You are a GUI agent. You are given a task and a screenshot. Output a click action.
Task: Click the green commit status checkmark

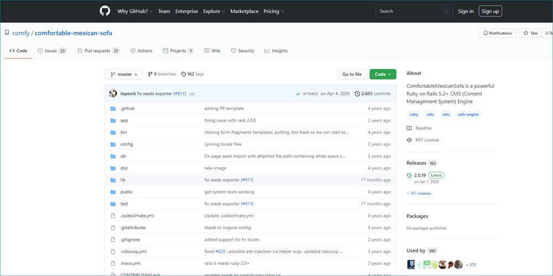coord(298,94)
